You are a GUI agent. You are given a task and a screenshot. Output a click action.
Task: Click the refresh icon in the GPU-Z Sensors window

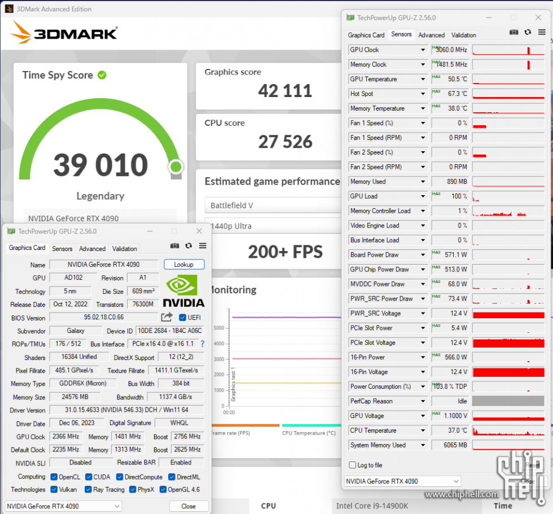coord(528,32)
